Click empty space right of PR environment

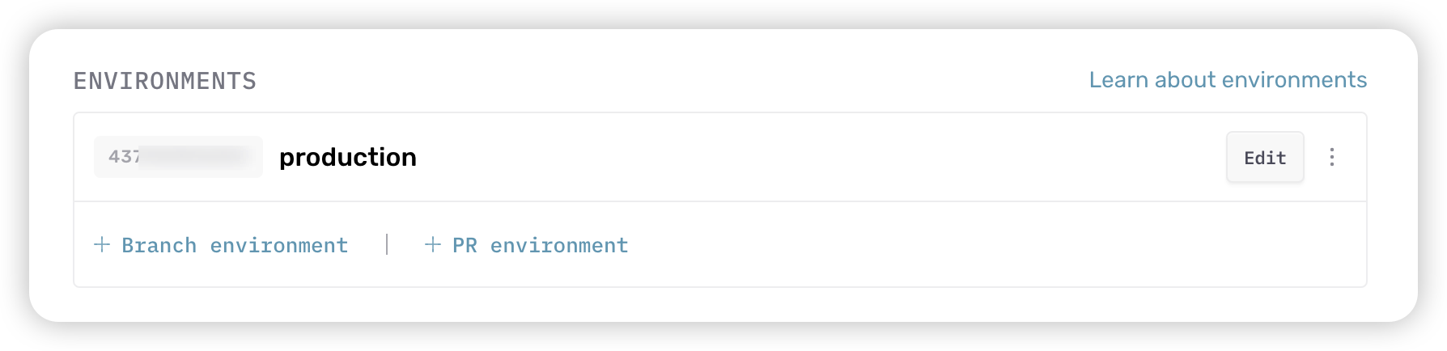point(971,244)
